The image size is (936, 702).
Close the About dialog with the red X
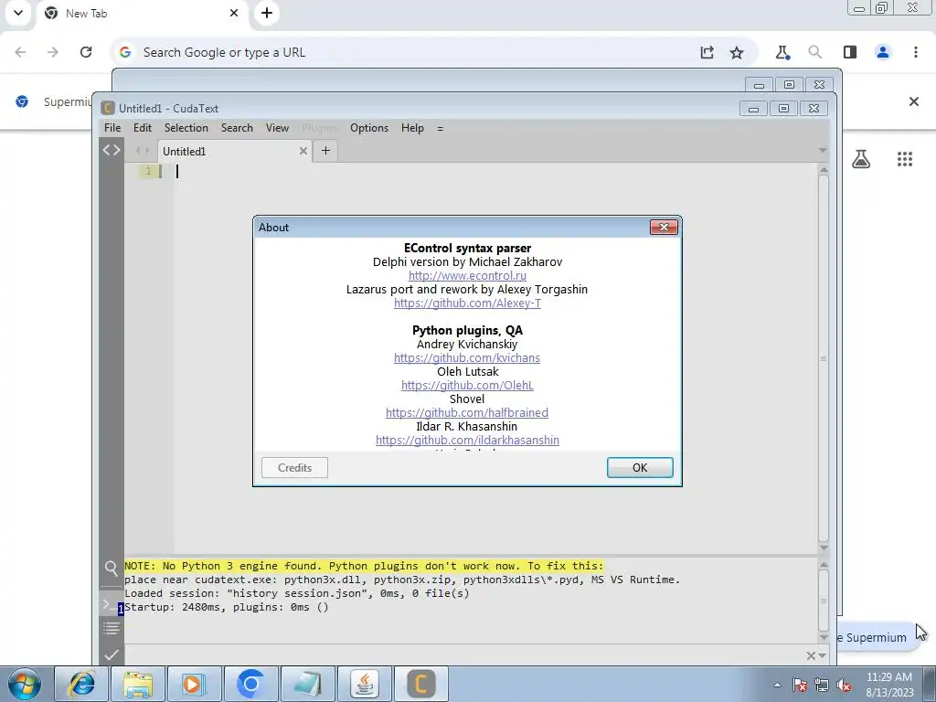(664, 227)
